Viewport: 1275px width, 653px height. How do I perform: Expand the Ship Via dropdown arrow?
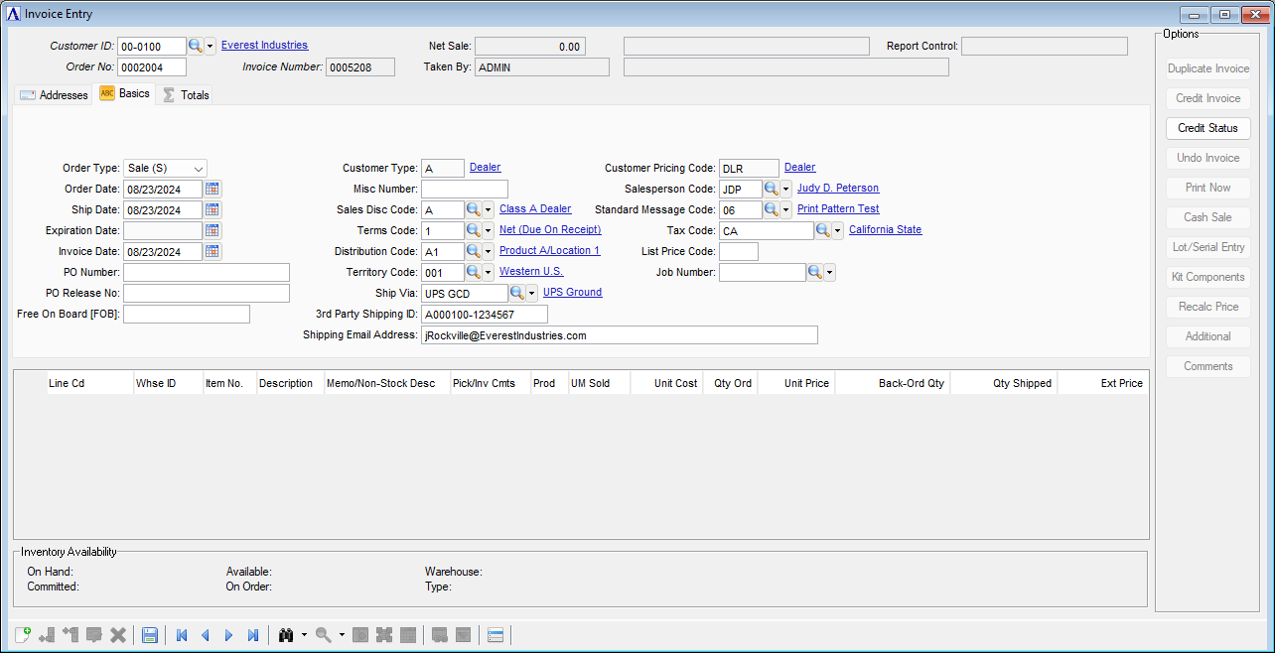(x=531, y=293)
